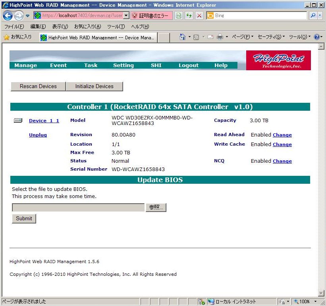Click the 80.00A80 revision value

tap(123, 135)
